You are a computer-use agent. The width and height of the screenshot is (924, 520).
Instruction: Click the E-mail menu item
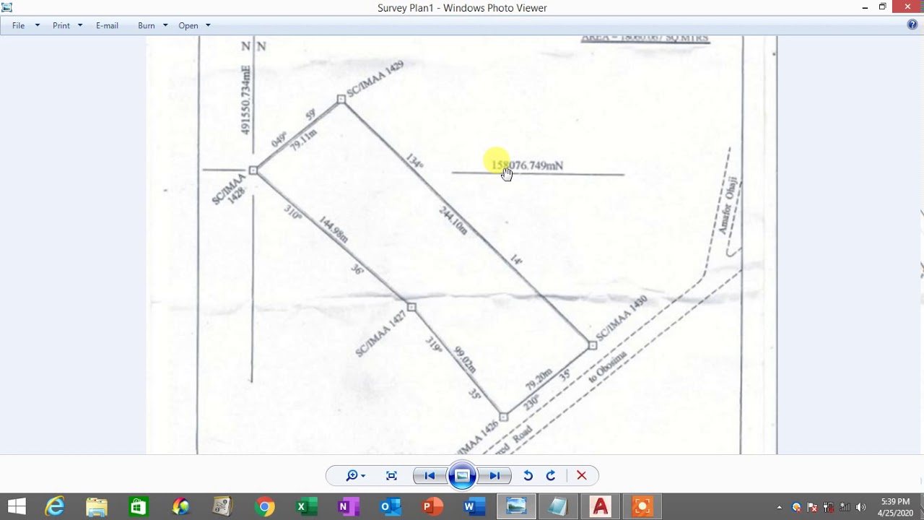107,25
